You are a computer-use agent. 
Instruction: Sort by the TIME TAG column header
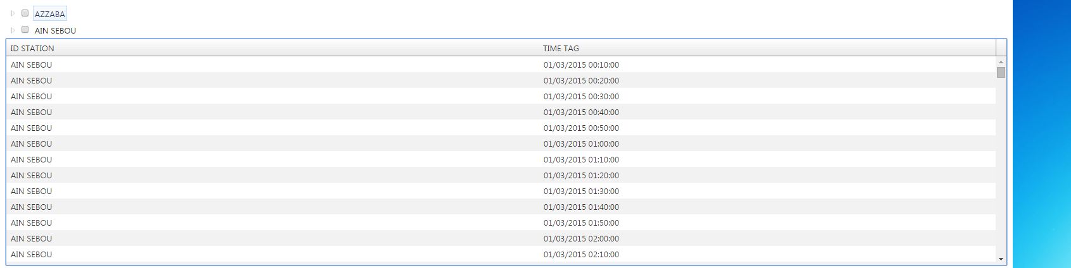tap(561, 48)
